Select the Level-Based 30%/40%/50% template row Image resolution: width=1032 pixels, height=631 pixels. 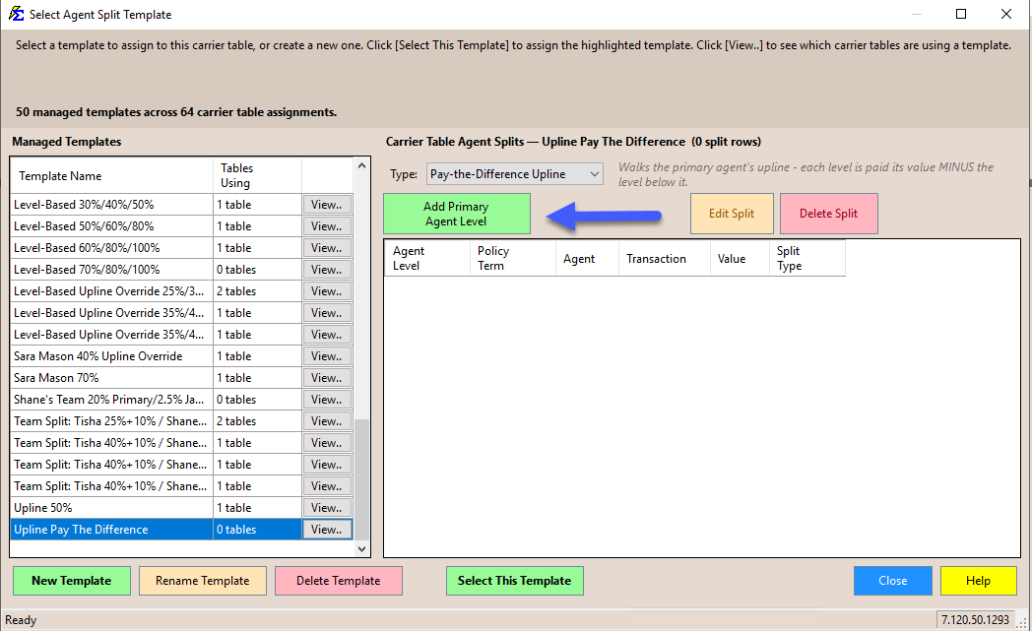(181, 205)
